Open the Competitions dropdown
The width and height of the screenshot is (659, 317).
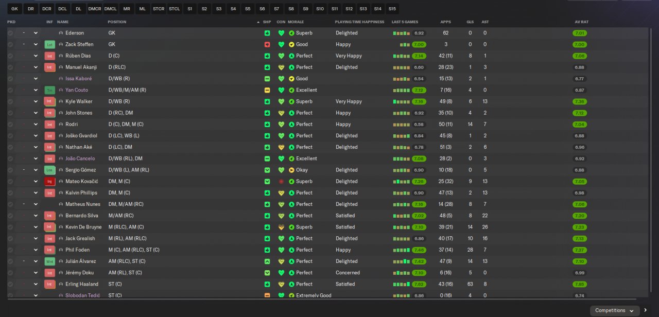pyautogui.click(x=614, y=310)
